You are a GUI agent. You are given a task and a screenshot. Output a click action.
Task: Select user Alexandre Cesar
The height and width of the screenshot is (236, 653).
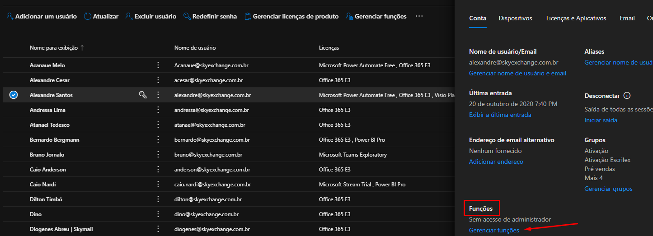click(50, 80)
